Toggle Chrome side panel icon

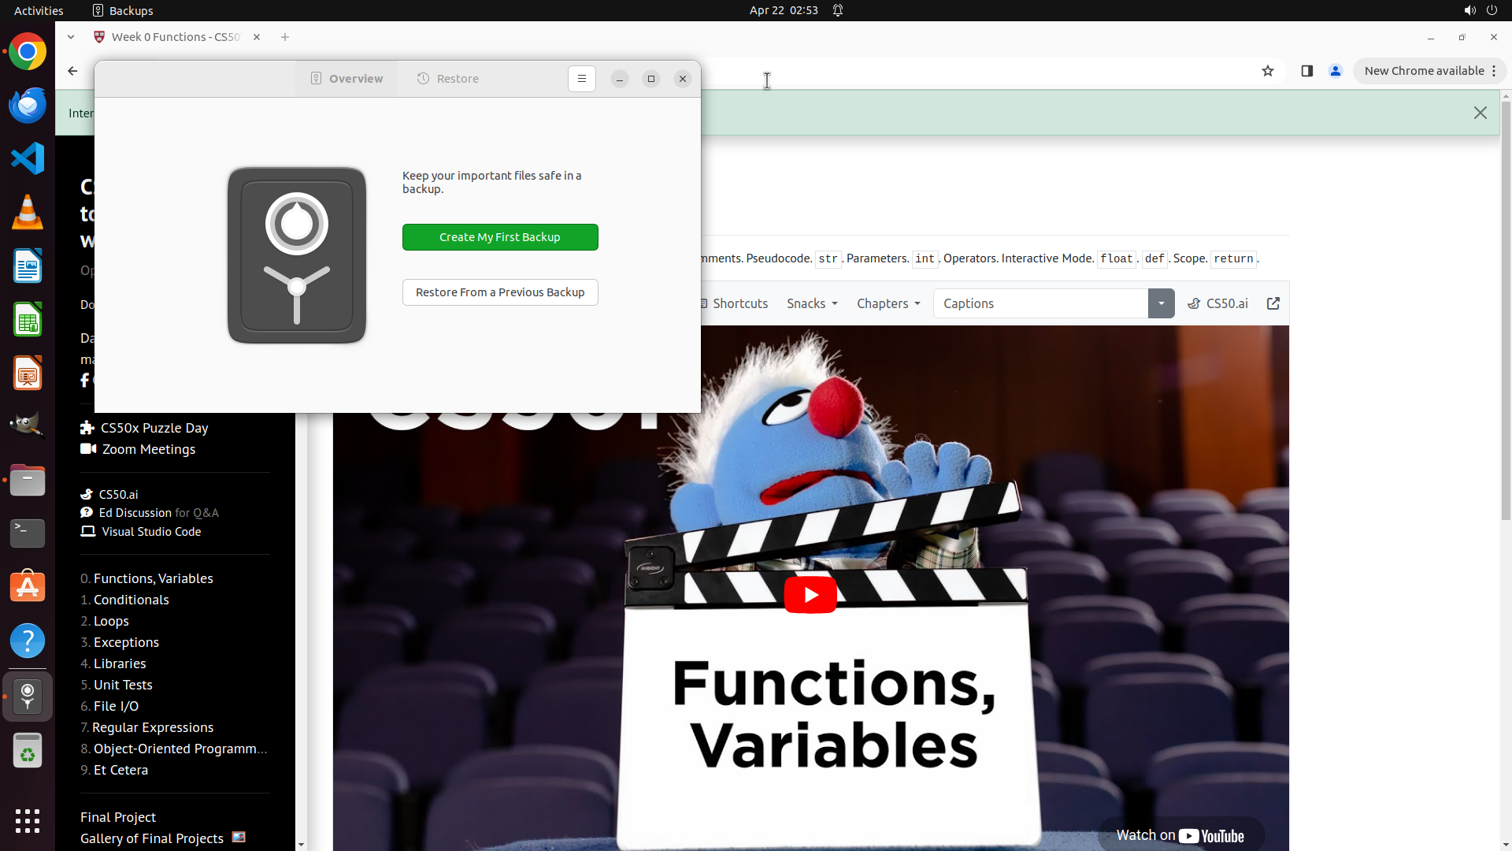pos(1306,71)
